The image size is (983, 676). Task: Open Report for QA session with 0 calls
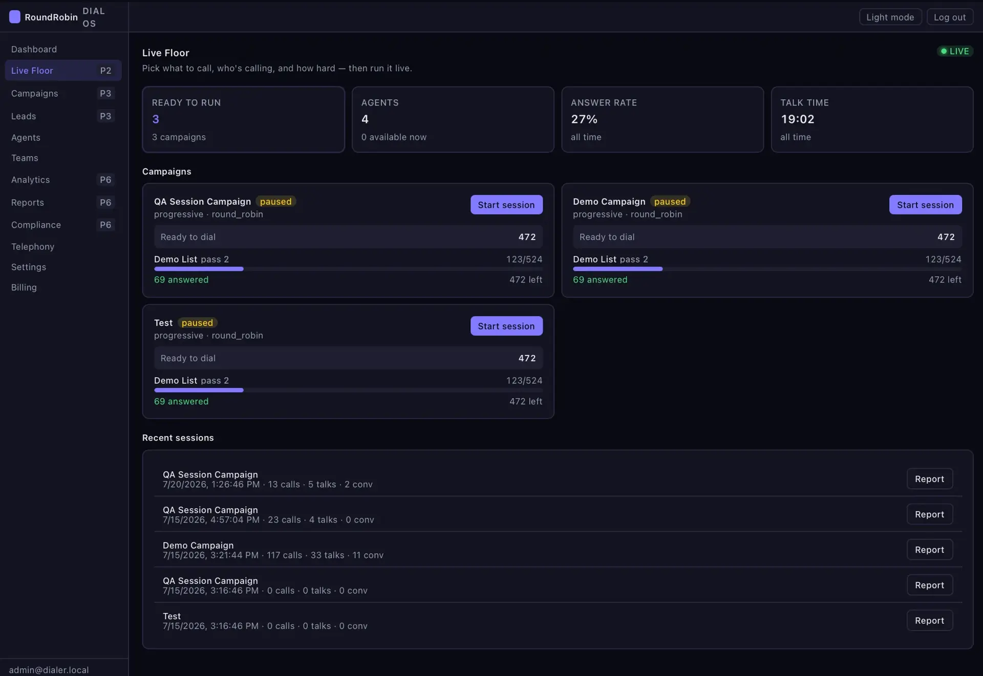929,585
